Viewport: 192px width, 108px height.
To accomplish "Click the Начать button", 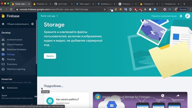I will tap(50, 56).
